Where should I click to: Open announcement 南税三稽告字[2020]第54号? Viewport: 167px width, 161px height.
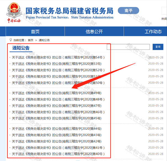[x=58, y=57]
